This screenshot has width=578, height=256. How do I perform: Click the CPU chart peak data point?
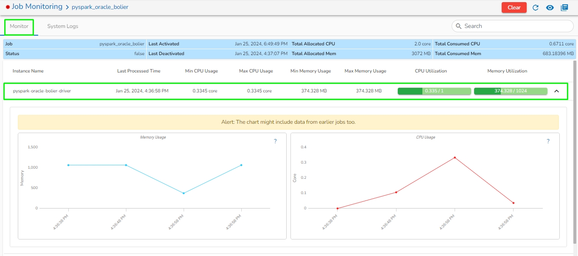[455, 158]
